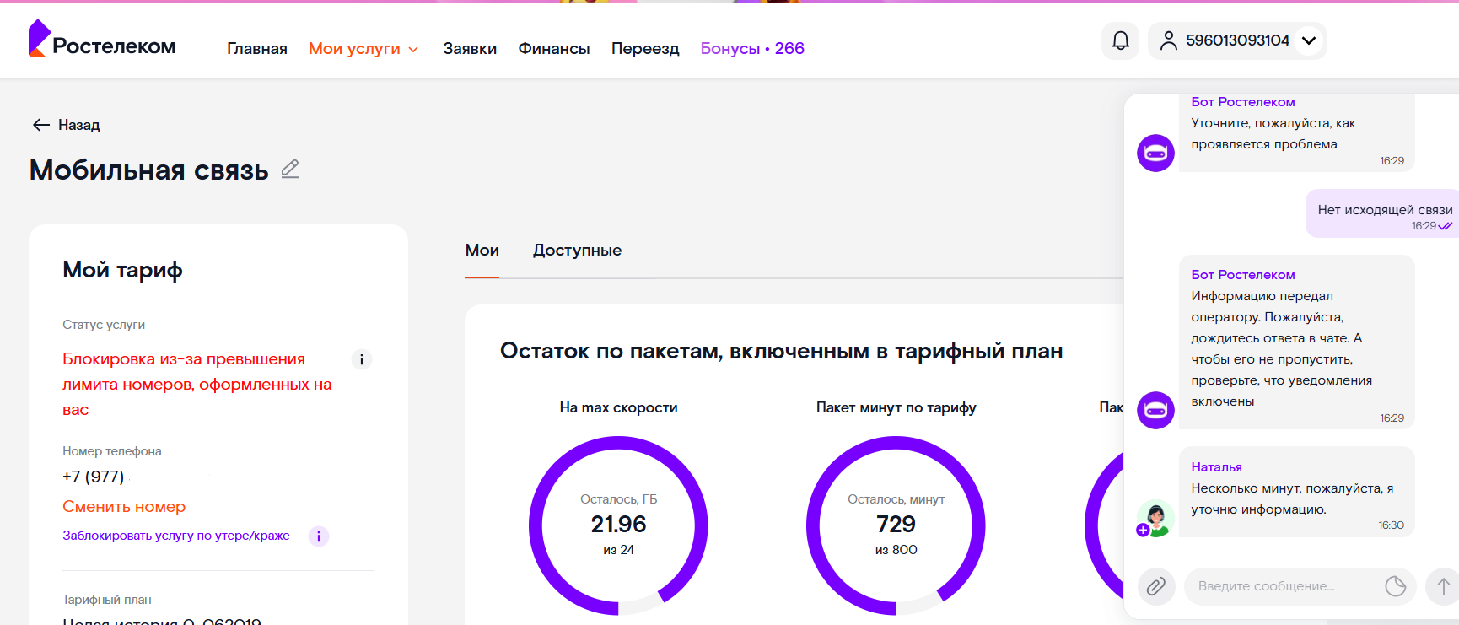This screenshot has width=1459, height=625.
Task: Open the notifications bell
Action: pos(1121,40)
